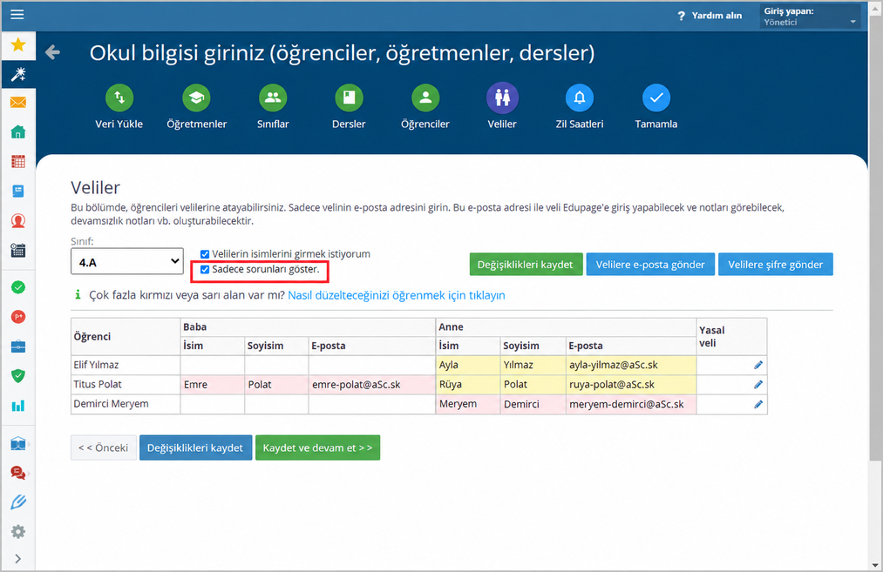Click 'Kaydet ve devam et >>' button
883x572 pixels.
click(x=317, y=448)
